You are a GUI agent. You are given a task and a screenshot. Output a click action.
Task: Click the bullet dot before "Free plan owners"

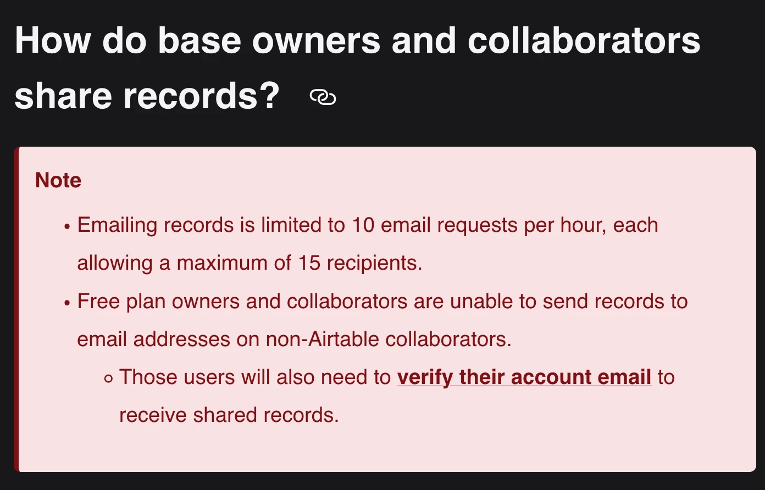(x=67, y=303)
